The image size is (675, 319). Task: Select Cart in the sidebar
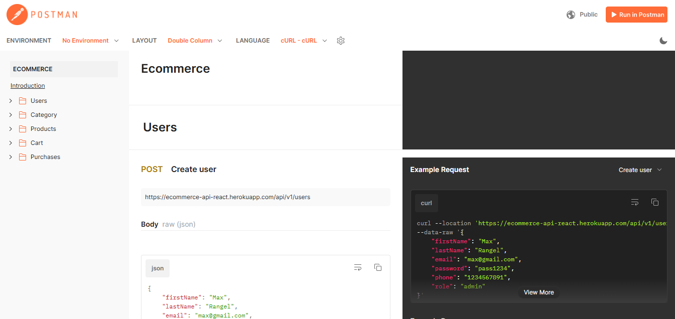pos(37,143)
